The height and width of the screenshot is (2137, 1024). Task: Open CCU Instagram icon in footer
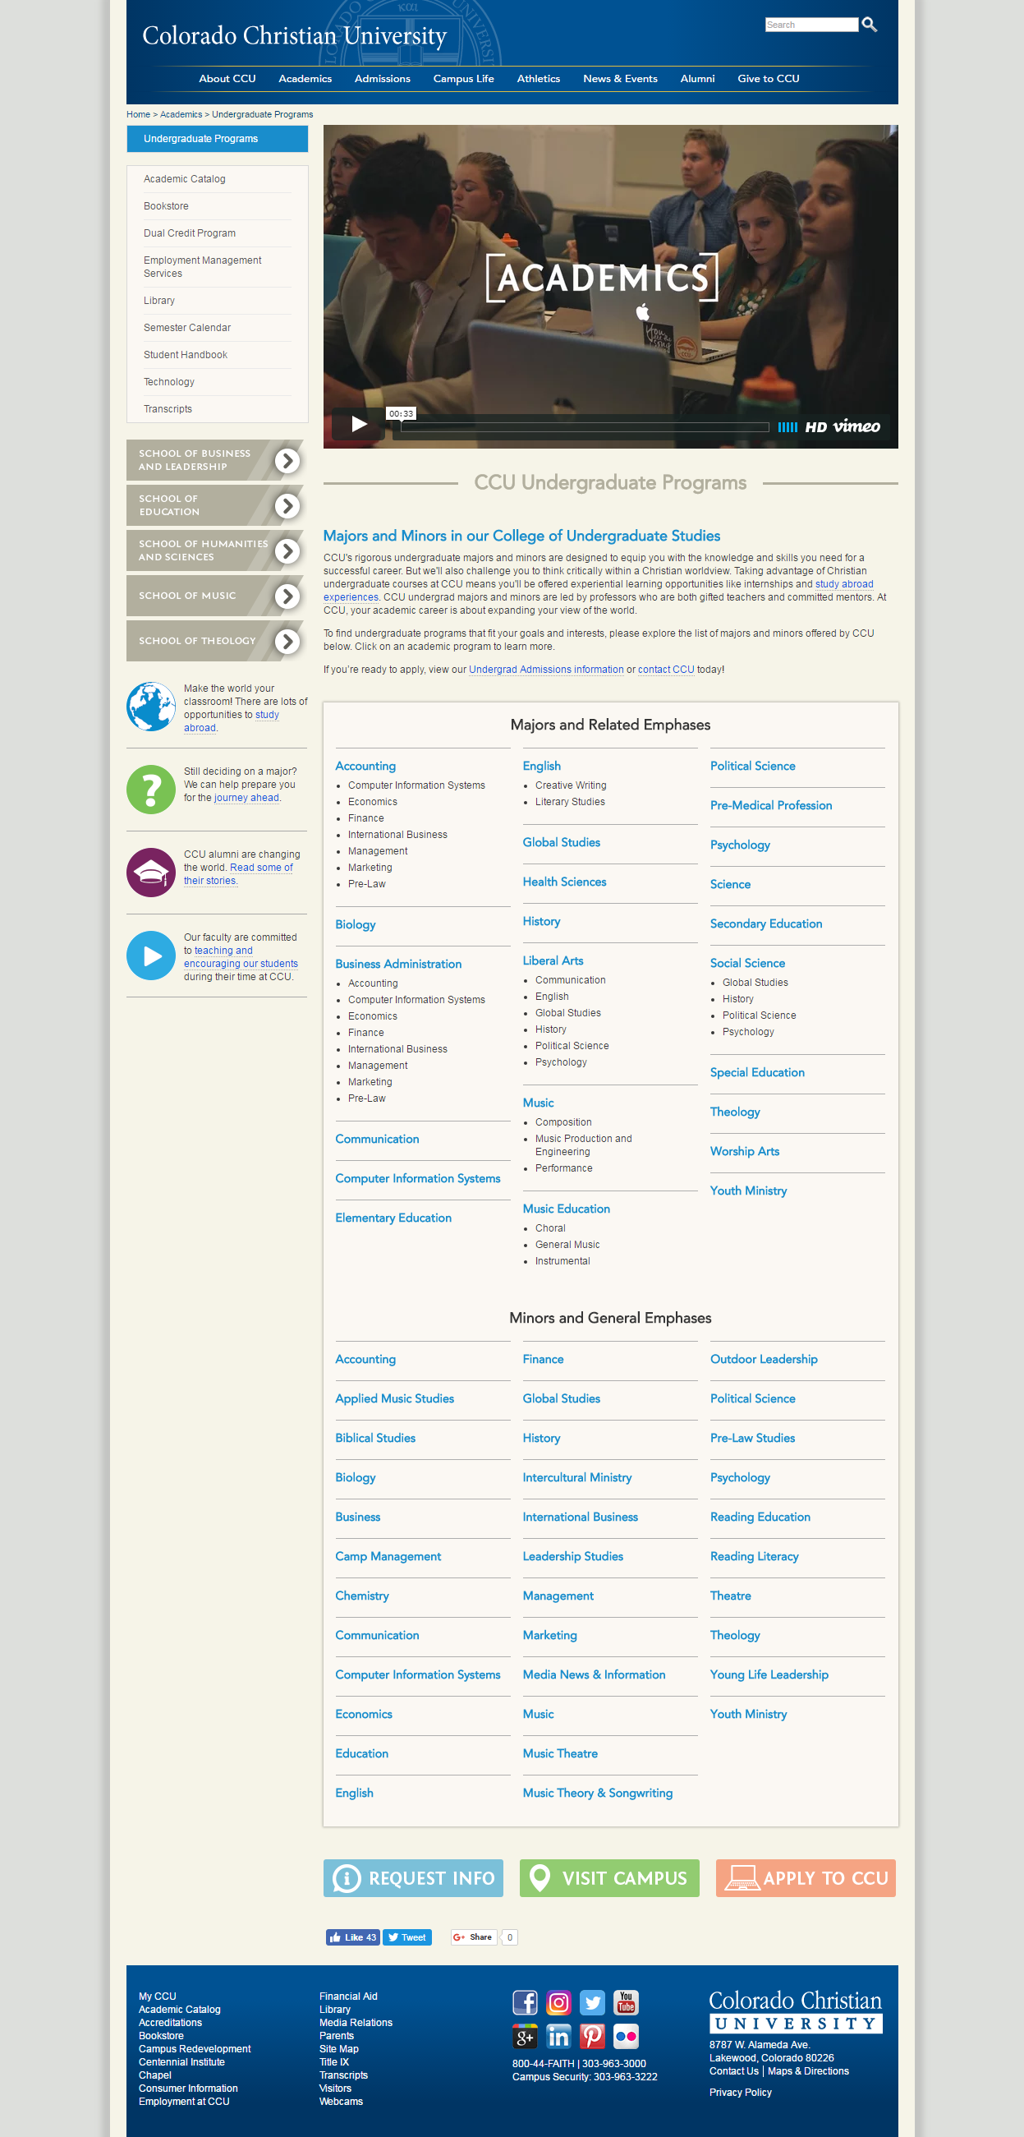click(559, 2002)
